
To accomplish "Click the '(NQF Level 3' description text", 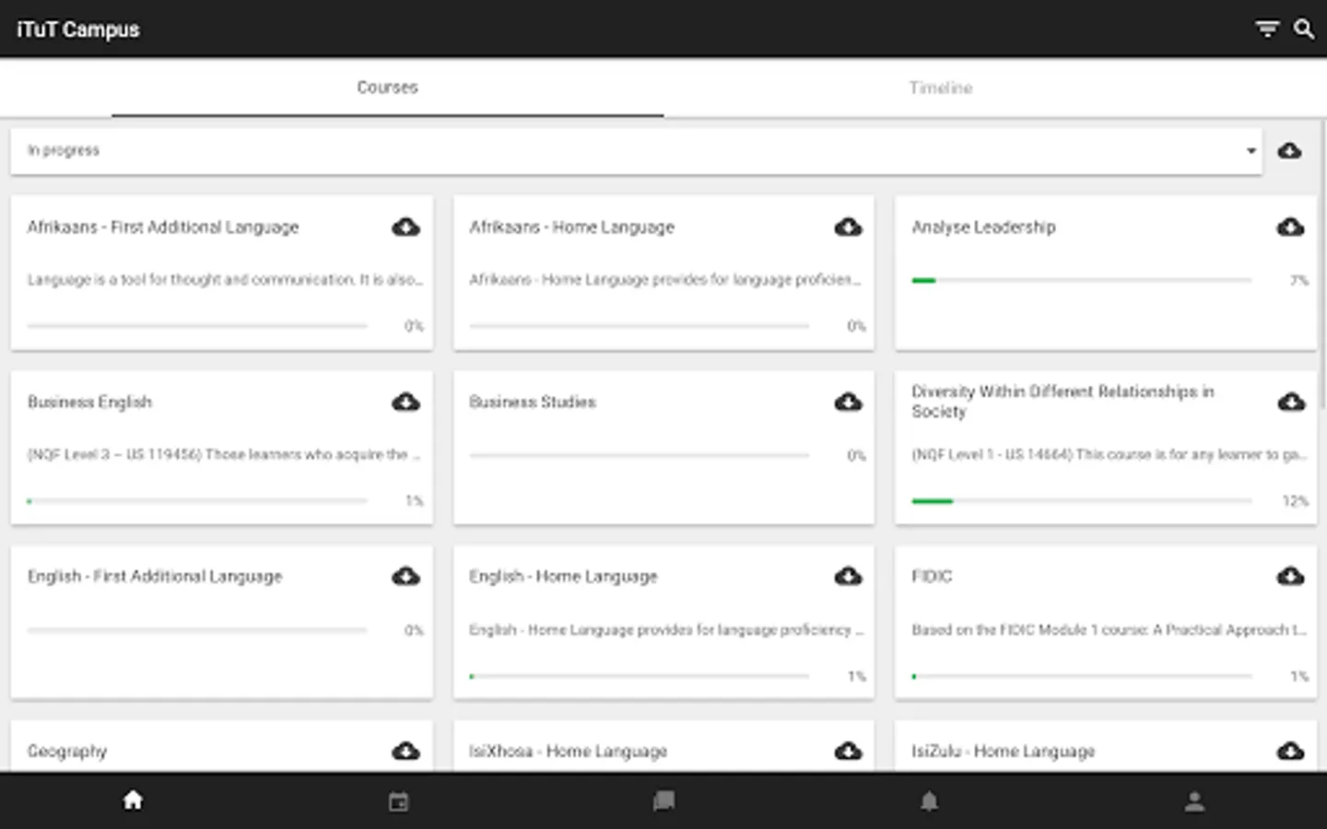I will tap(224, 454).
